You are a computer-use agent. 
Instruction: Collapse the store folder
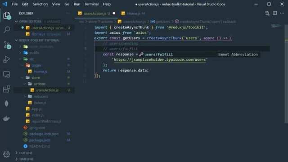(22, 78)
